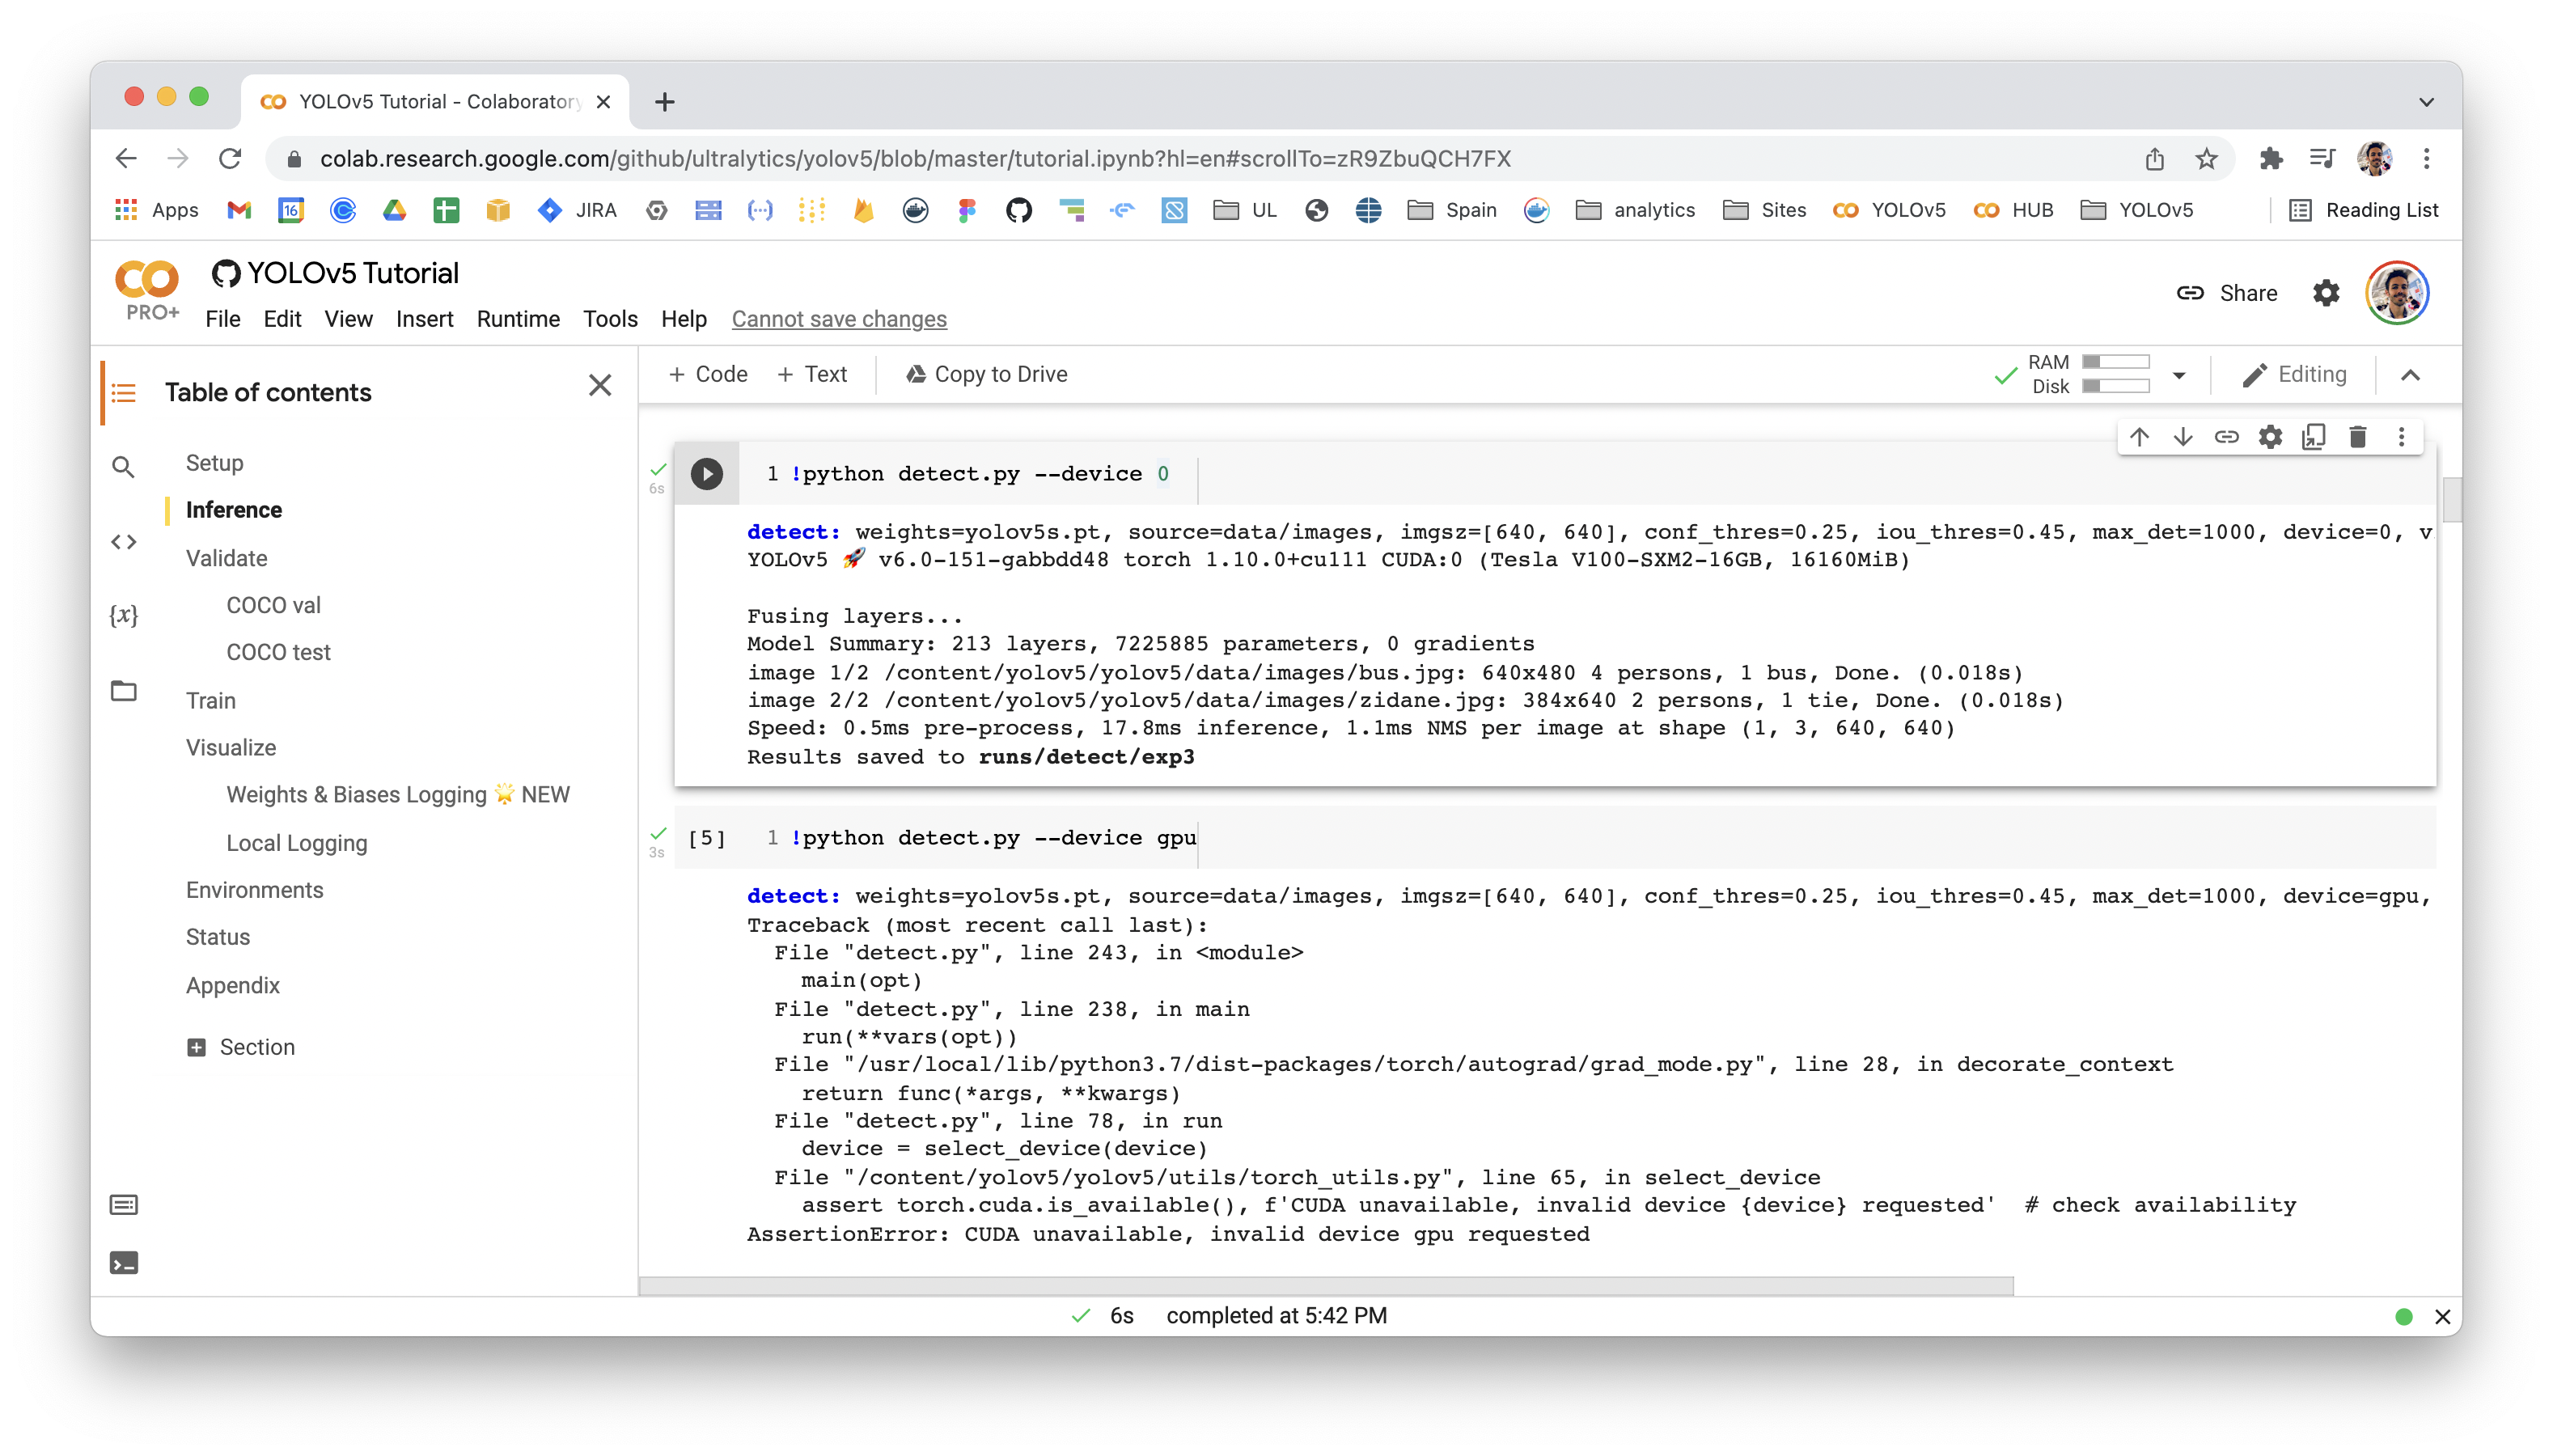Click the Cannot save changes link
Image resolution: width=2553 pixels, height=1456 pixels.
[839, 319]
